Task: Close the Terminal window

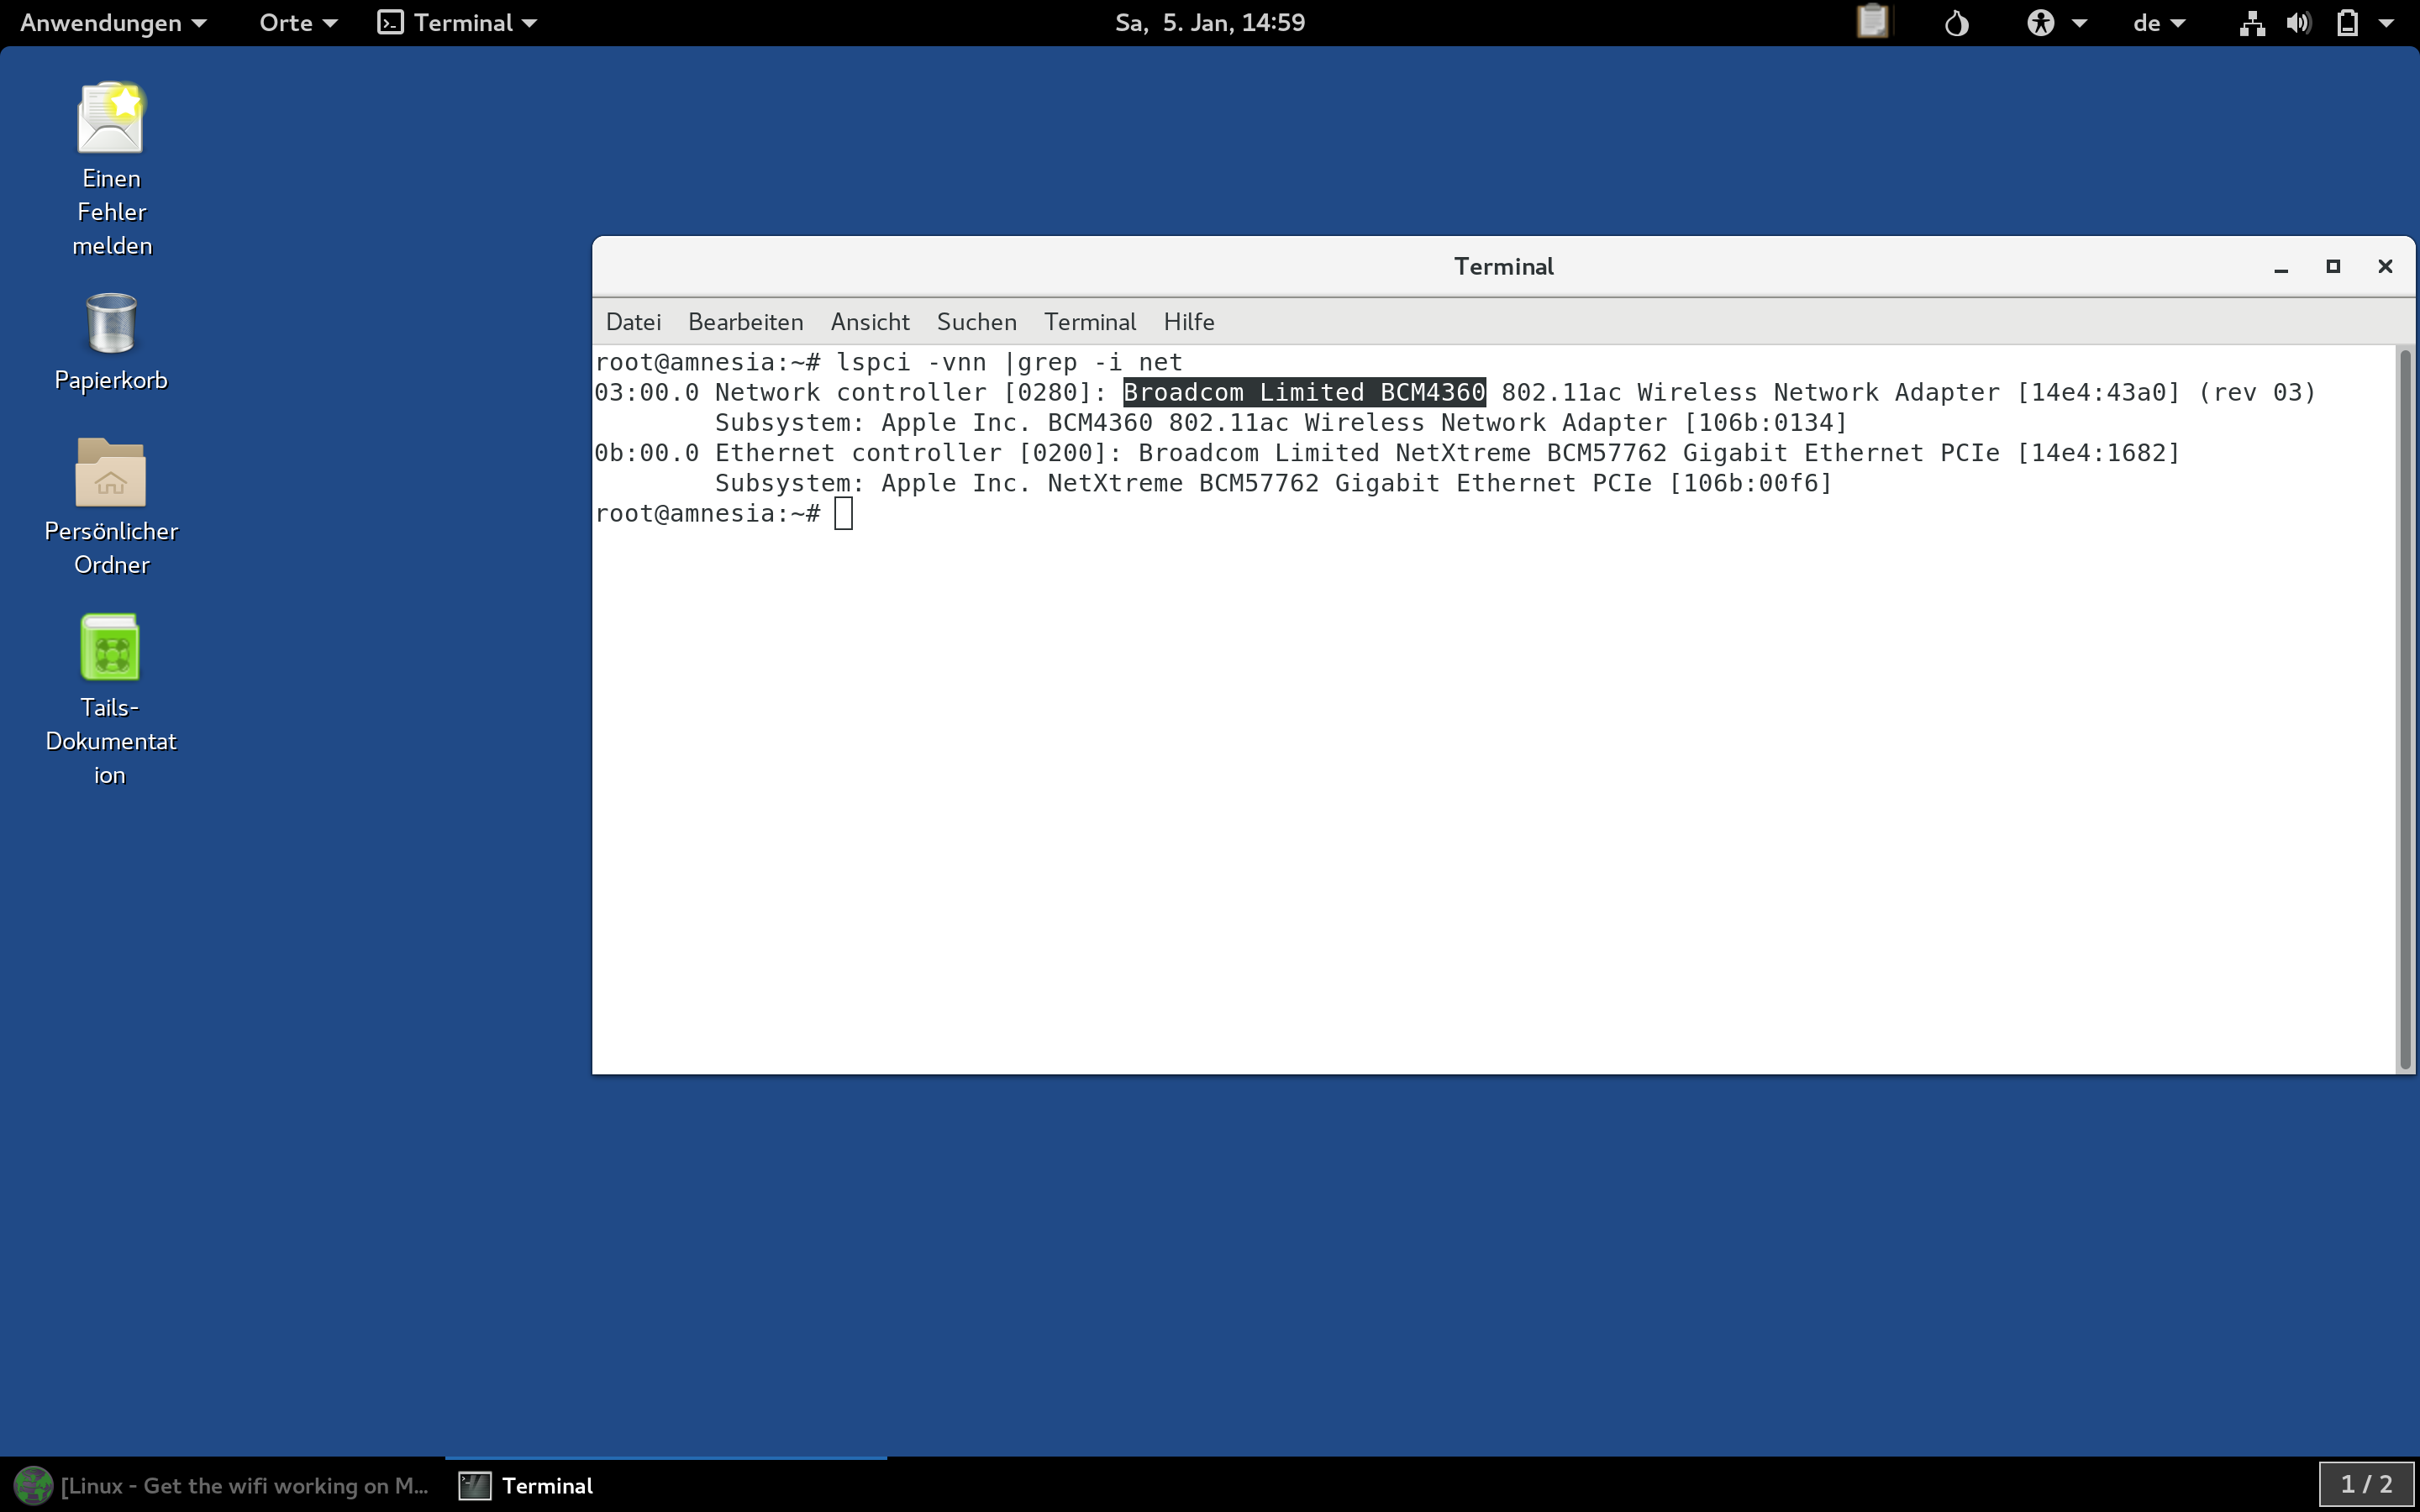Action: [2385, 266]
